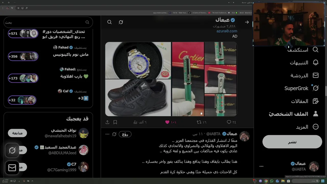This screenshot has height=184, width=327.
Task: Share the Rolex and Cartier post
Action: [107, 122]
